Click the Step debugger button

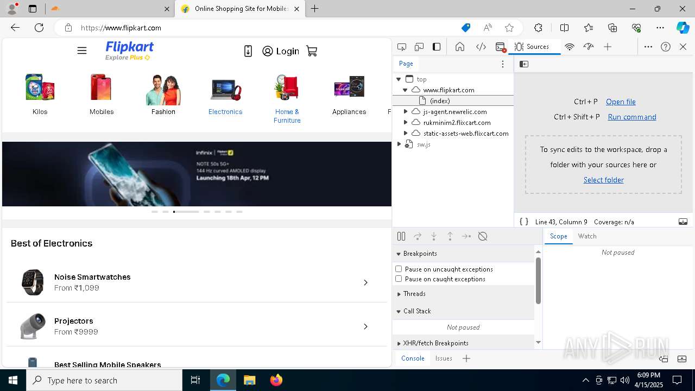coord(466,236)
